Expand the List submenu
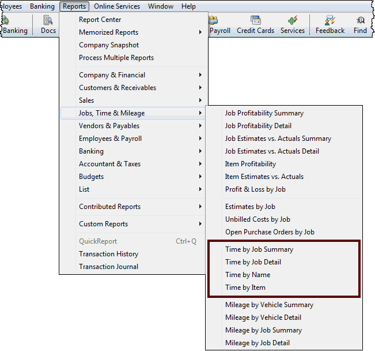 [x=133, y=189]
